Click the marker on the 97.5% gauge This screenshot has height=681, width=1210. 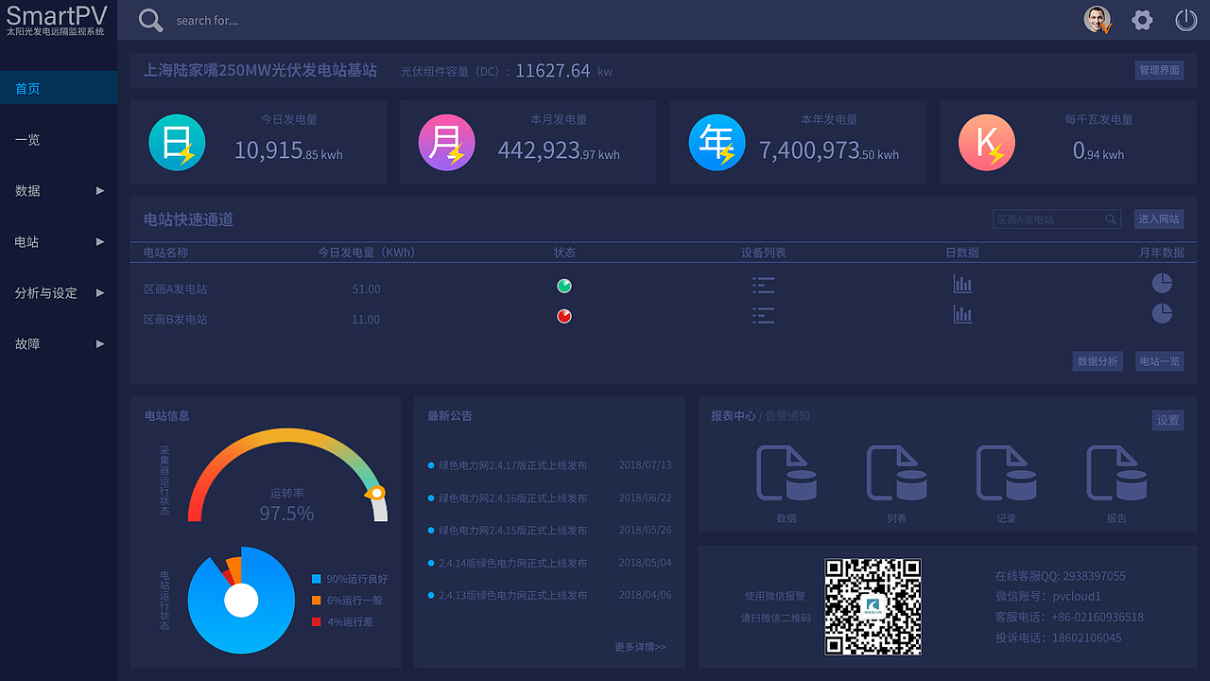coord(377,493)
